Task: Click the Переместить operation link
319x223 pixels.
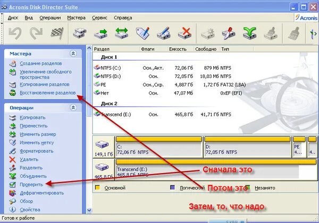Action: (x=33, y=126)
